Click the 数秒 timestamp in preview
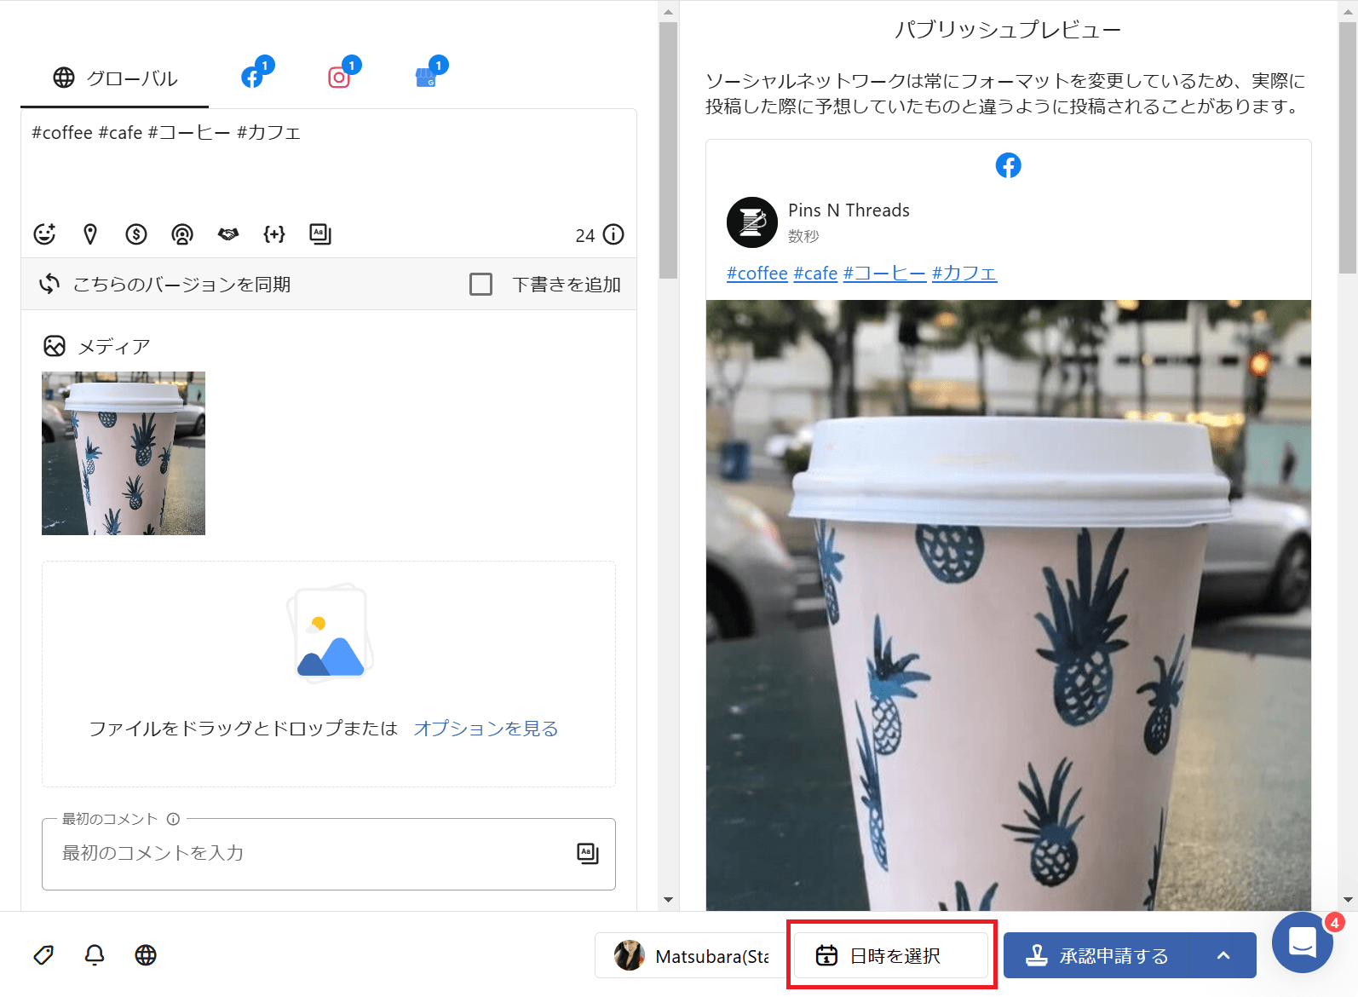1358x997 pixels. [803, 236]
